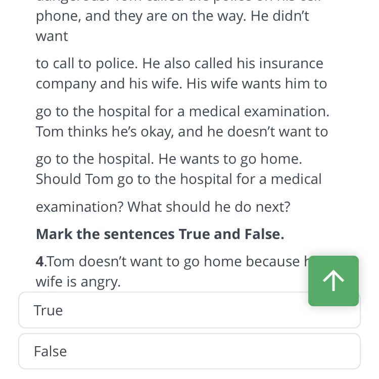Image resolution: width=379 pixels, height=379 pixels.
Task: Choose the False answer option
Action: 189,351
